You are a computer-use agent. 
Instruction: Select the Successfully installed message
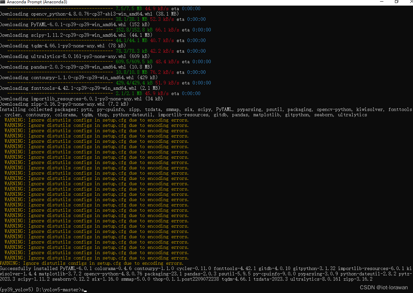click(x=101, y=268)
